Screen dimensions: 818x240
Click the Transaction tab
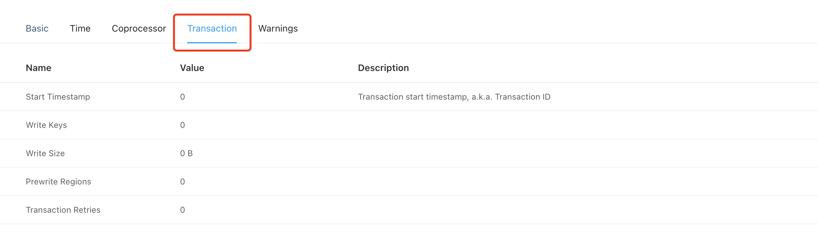[x=212, y=29]
